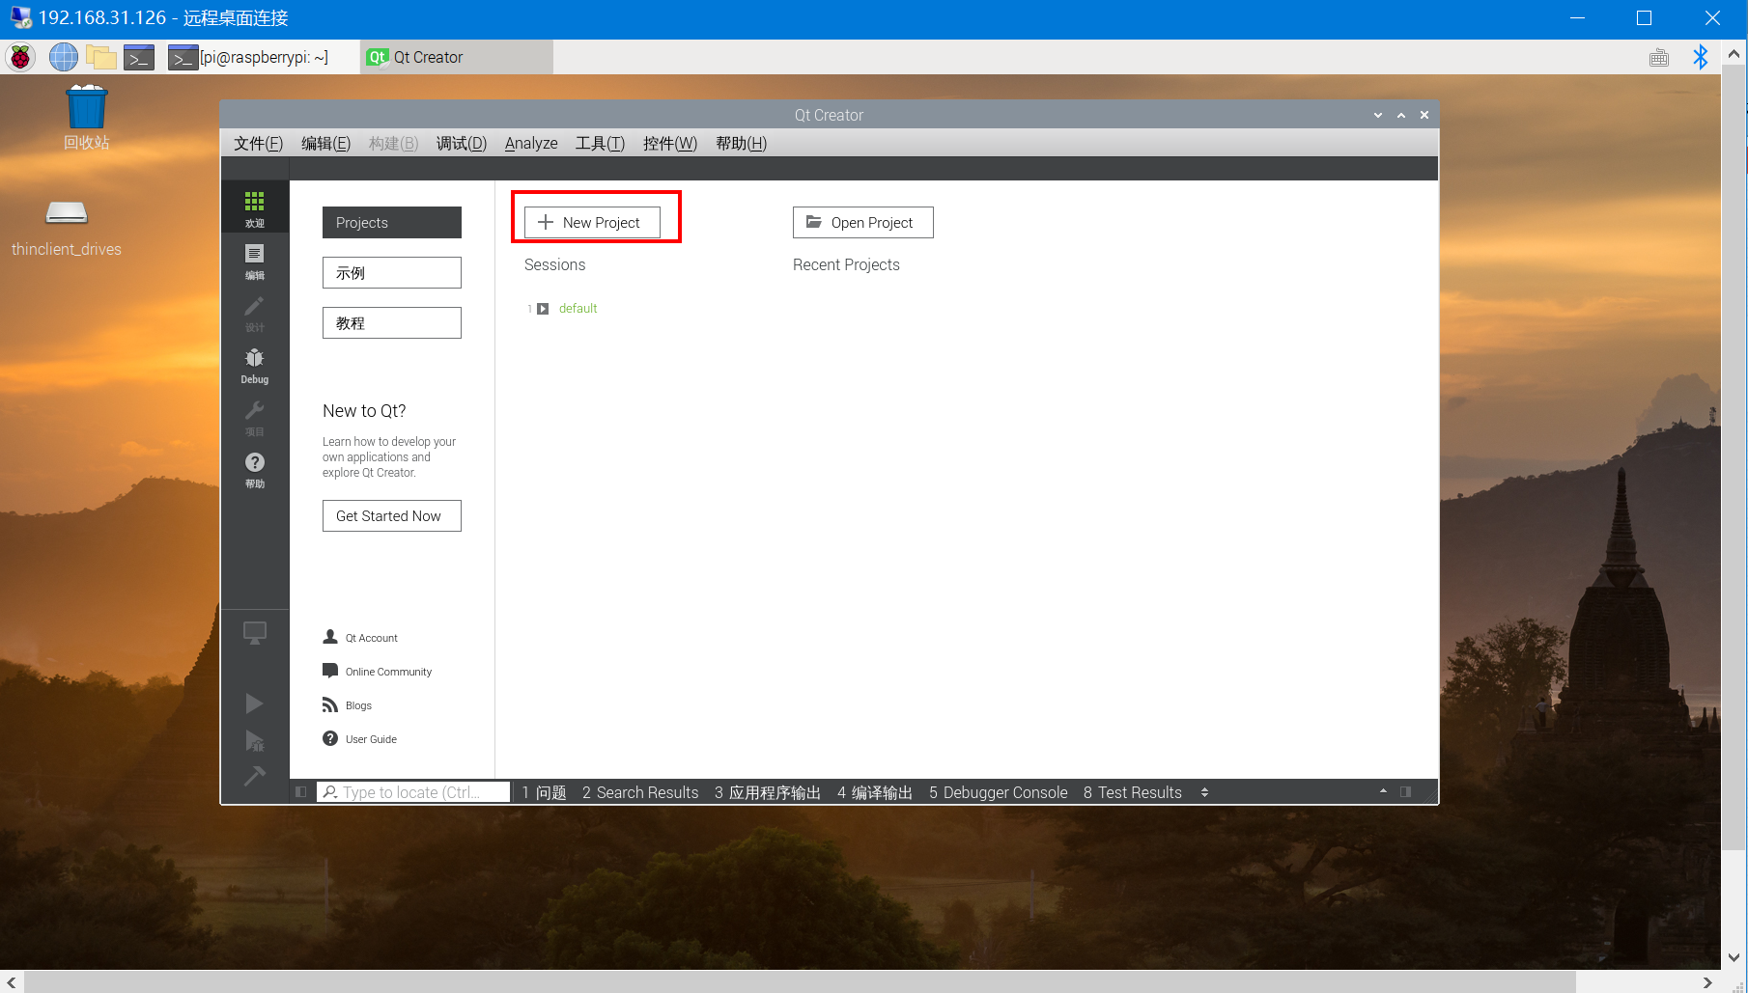Viewport: 1748px width, 993px height.
Task: Open the Qt Account link
Action: (371, 638)
